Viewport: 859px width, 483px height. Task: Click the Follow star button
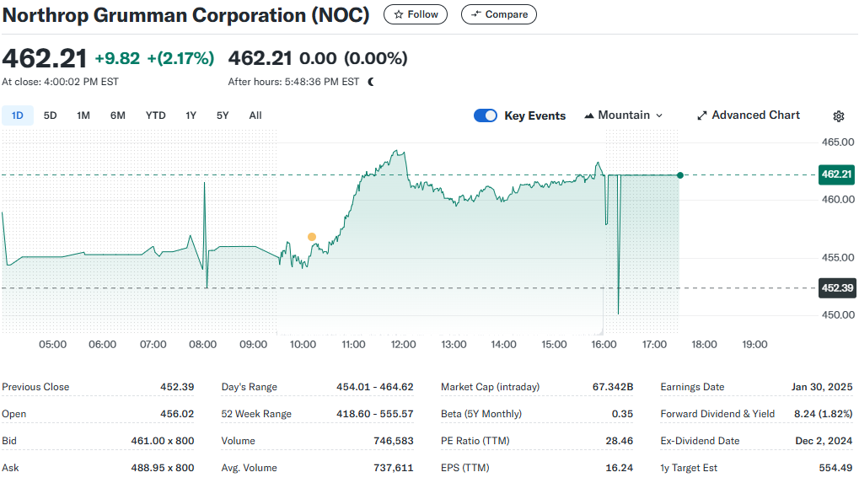click(416, 14)
